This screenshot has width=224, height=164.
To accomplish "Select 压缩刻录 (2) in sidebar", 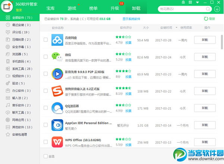I will pyautogui.click(x=20, y=40).
